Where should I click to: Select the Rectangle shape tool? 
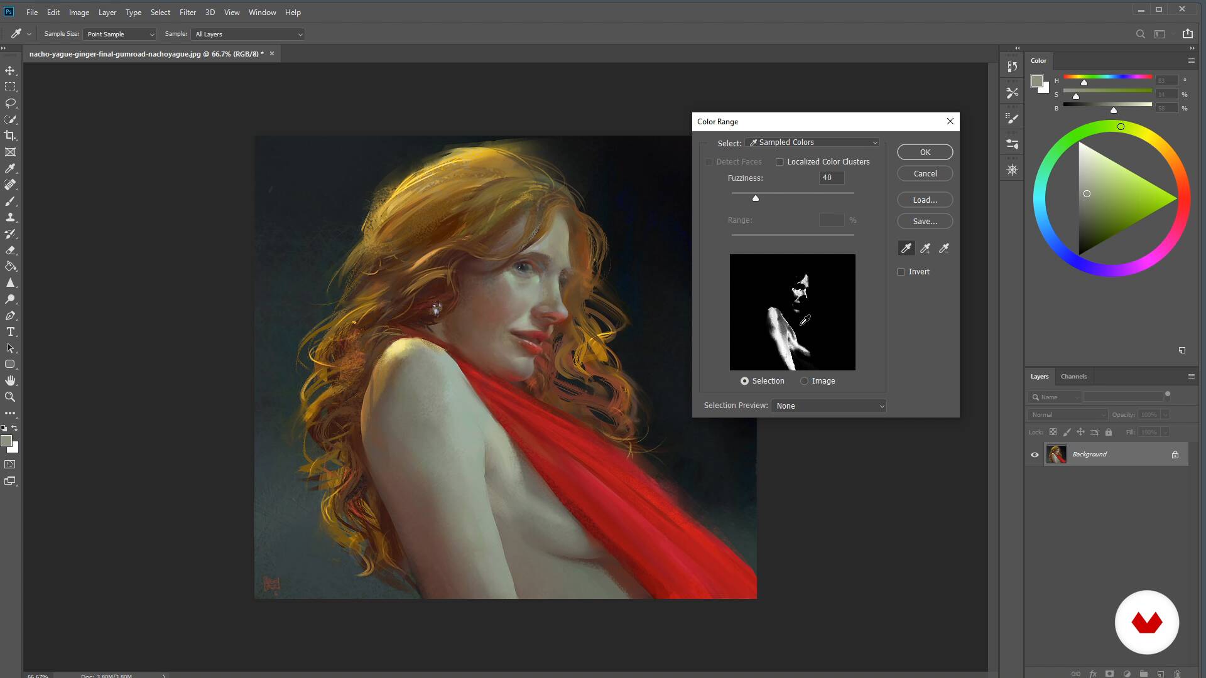coord(10,364)
